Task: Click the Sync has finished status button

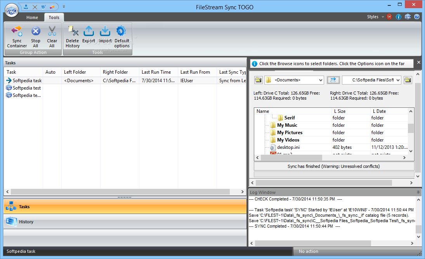Action: pyautogui.click(x=334, y=166)
